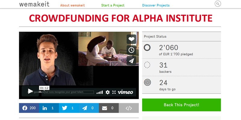
Task: Play the Vimeo video
Action: 30,91
